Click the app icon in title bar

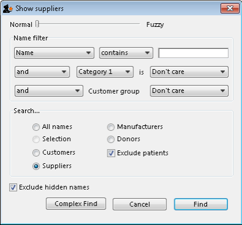8,9
